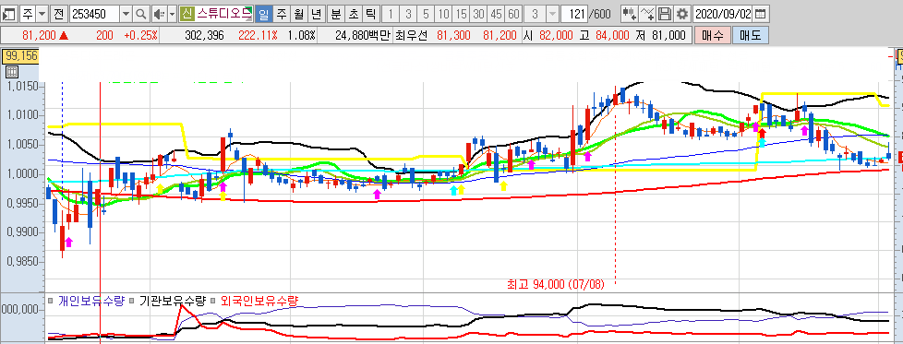Click the 전 button
This screenshot has height=344, width=903.
click(x=59, y=13)
